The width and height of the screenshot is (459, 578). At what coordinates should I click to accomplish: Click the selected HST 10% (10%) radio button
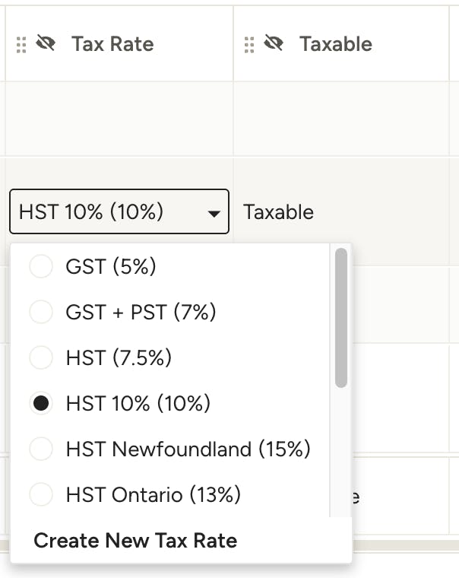point(41,403)
